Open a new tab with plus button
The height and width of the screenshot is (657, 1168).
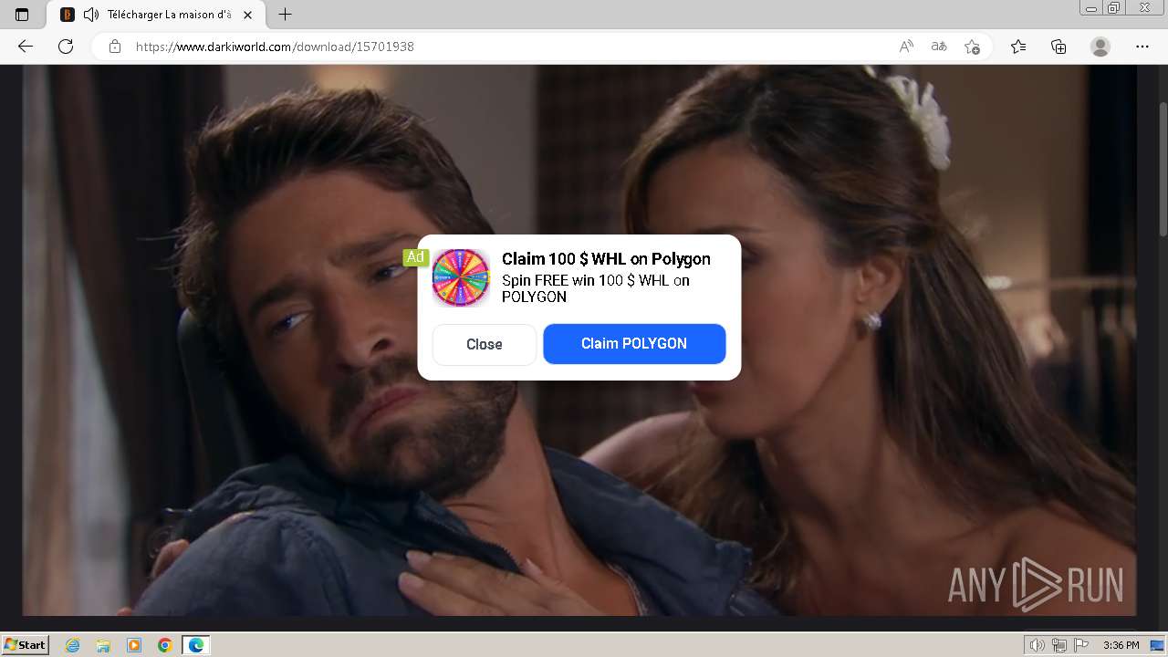285,15
